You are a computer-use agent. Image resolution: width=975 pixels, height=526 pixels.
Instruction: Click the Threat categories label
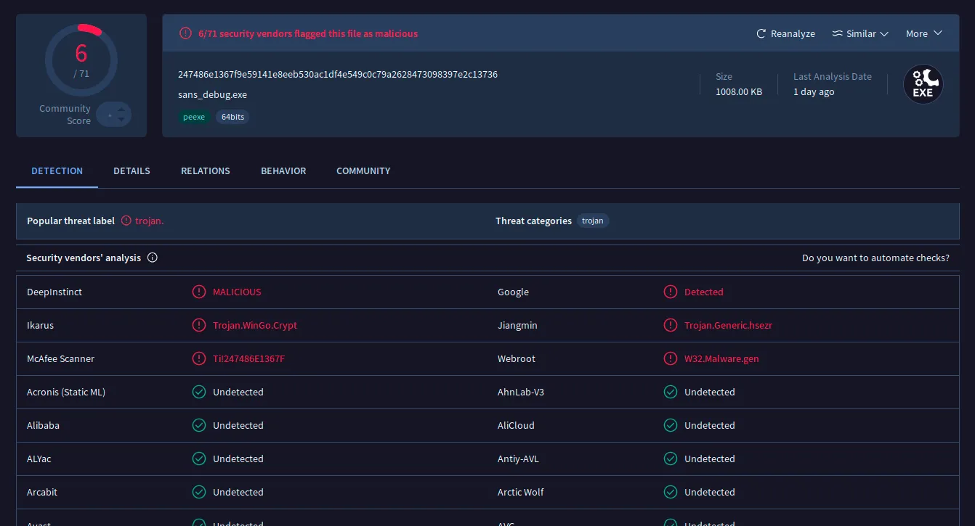[533, 221]
